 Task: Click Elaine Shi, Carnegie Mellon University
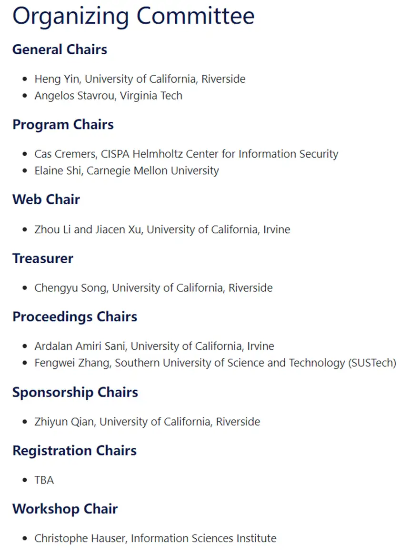click(127, 171)
